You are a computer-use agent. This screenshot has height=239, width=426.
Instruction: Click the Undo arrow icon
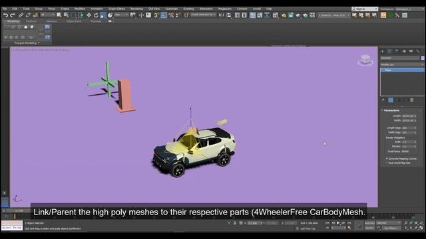pos(5,15)
